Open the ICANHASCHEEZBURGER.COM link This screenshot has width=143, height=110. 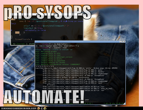coord(19,108)
